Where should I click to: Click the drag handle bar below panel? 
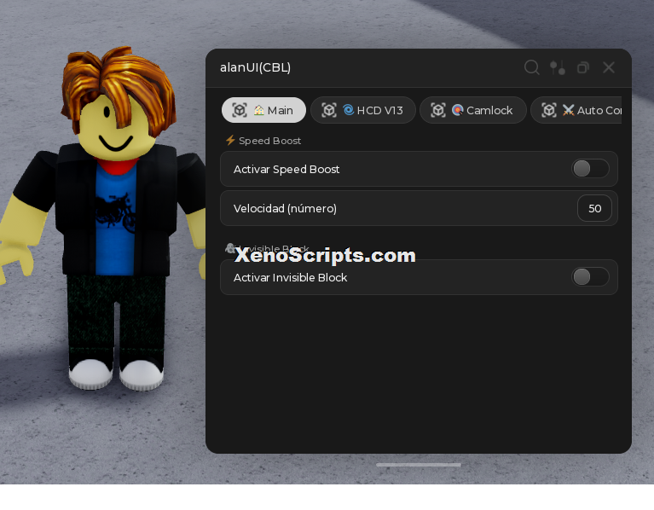419,465
